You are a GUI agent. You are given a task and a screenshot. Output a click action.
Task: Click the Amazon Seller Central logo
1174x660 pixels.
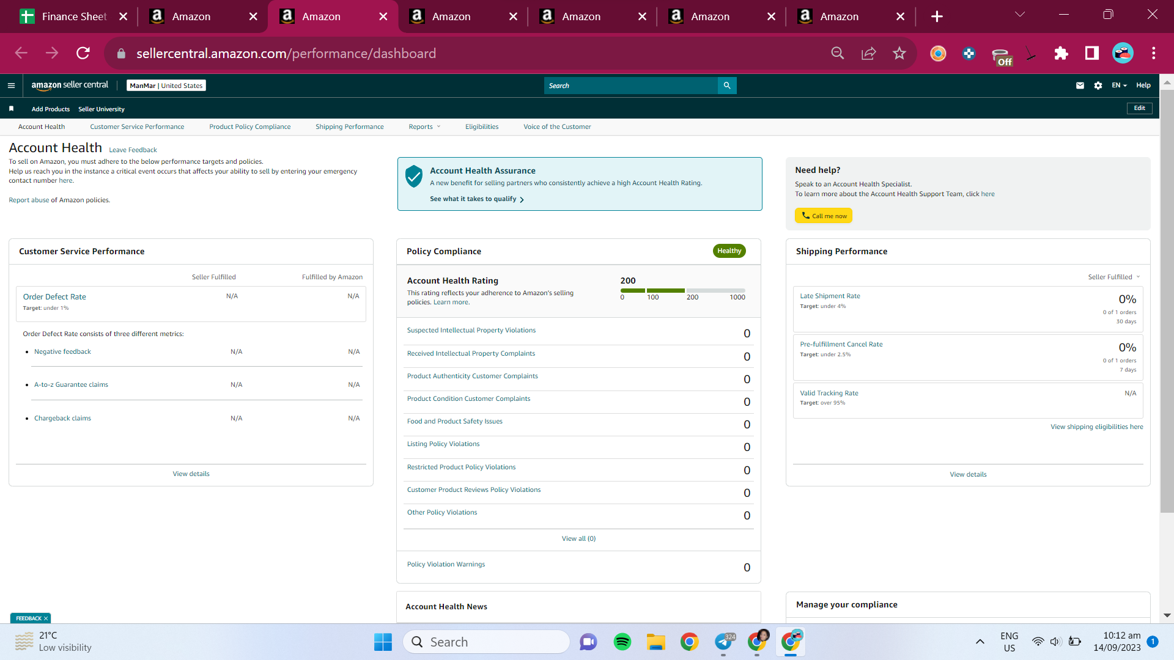[70, 86]
